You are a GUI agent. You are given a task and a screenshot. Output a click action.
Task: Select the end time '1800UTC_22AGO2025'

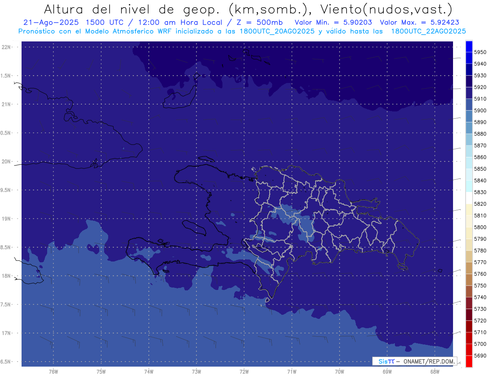pos(429,31)
